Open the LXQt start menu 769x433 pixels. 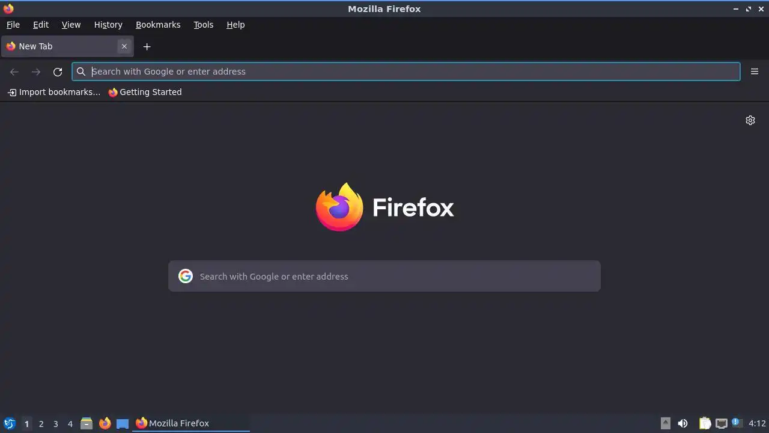[x=9, y=423]
